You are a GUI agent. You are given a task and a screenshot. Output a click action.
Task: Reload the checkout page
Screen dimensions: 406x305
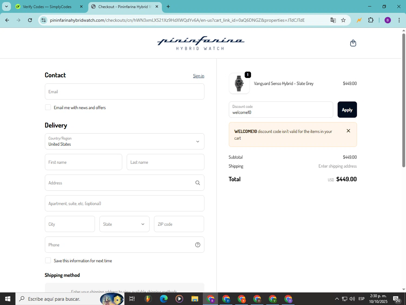click(30, 20)
